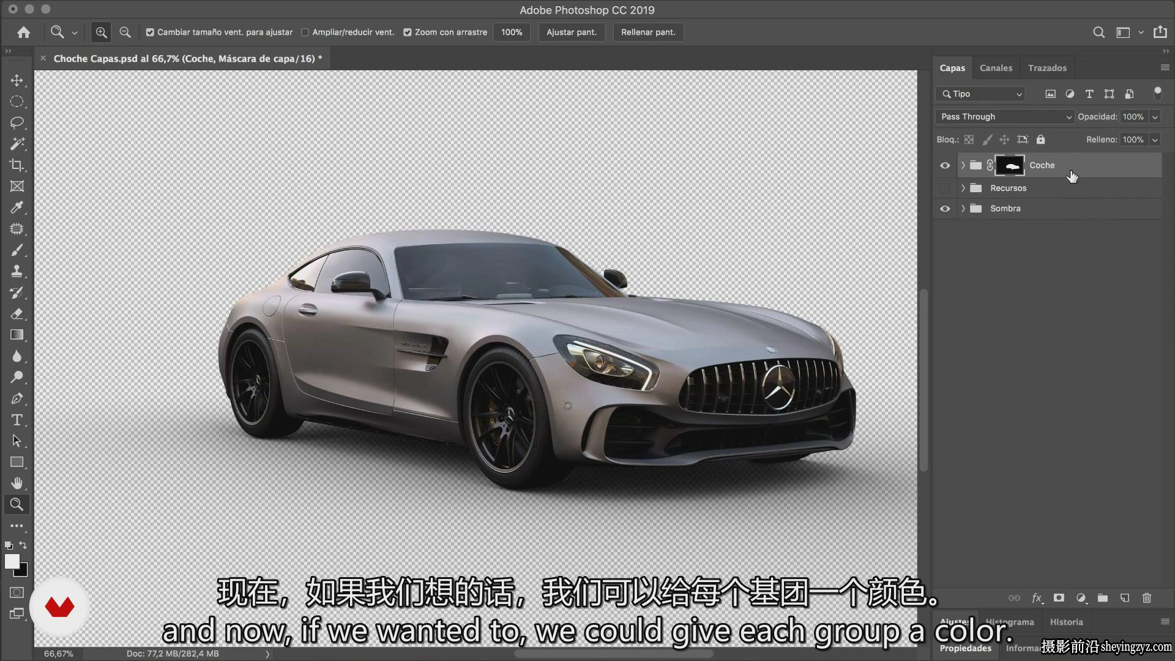Select the Spot Healing Brush tool
This screenshot has height=661, width=1175.
pos(17,229)
